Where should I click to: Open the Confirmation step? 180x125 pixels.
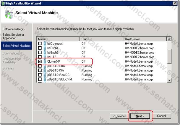click(10, 53)
